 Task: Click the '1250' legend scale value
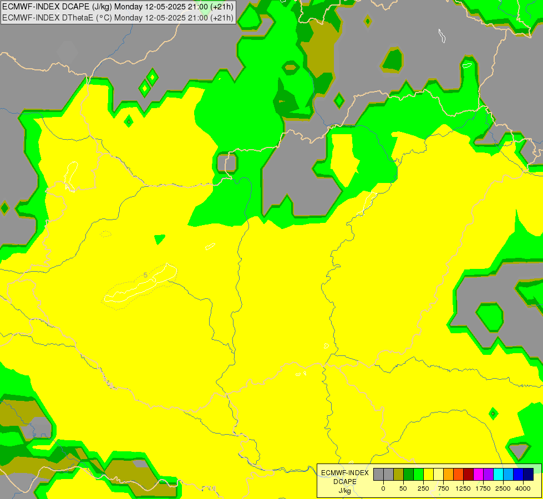463,488
